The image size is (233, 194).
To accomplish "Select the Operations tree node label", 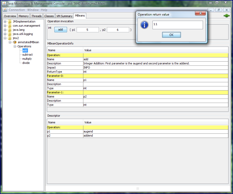I will click(x=24, y=47).
